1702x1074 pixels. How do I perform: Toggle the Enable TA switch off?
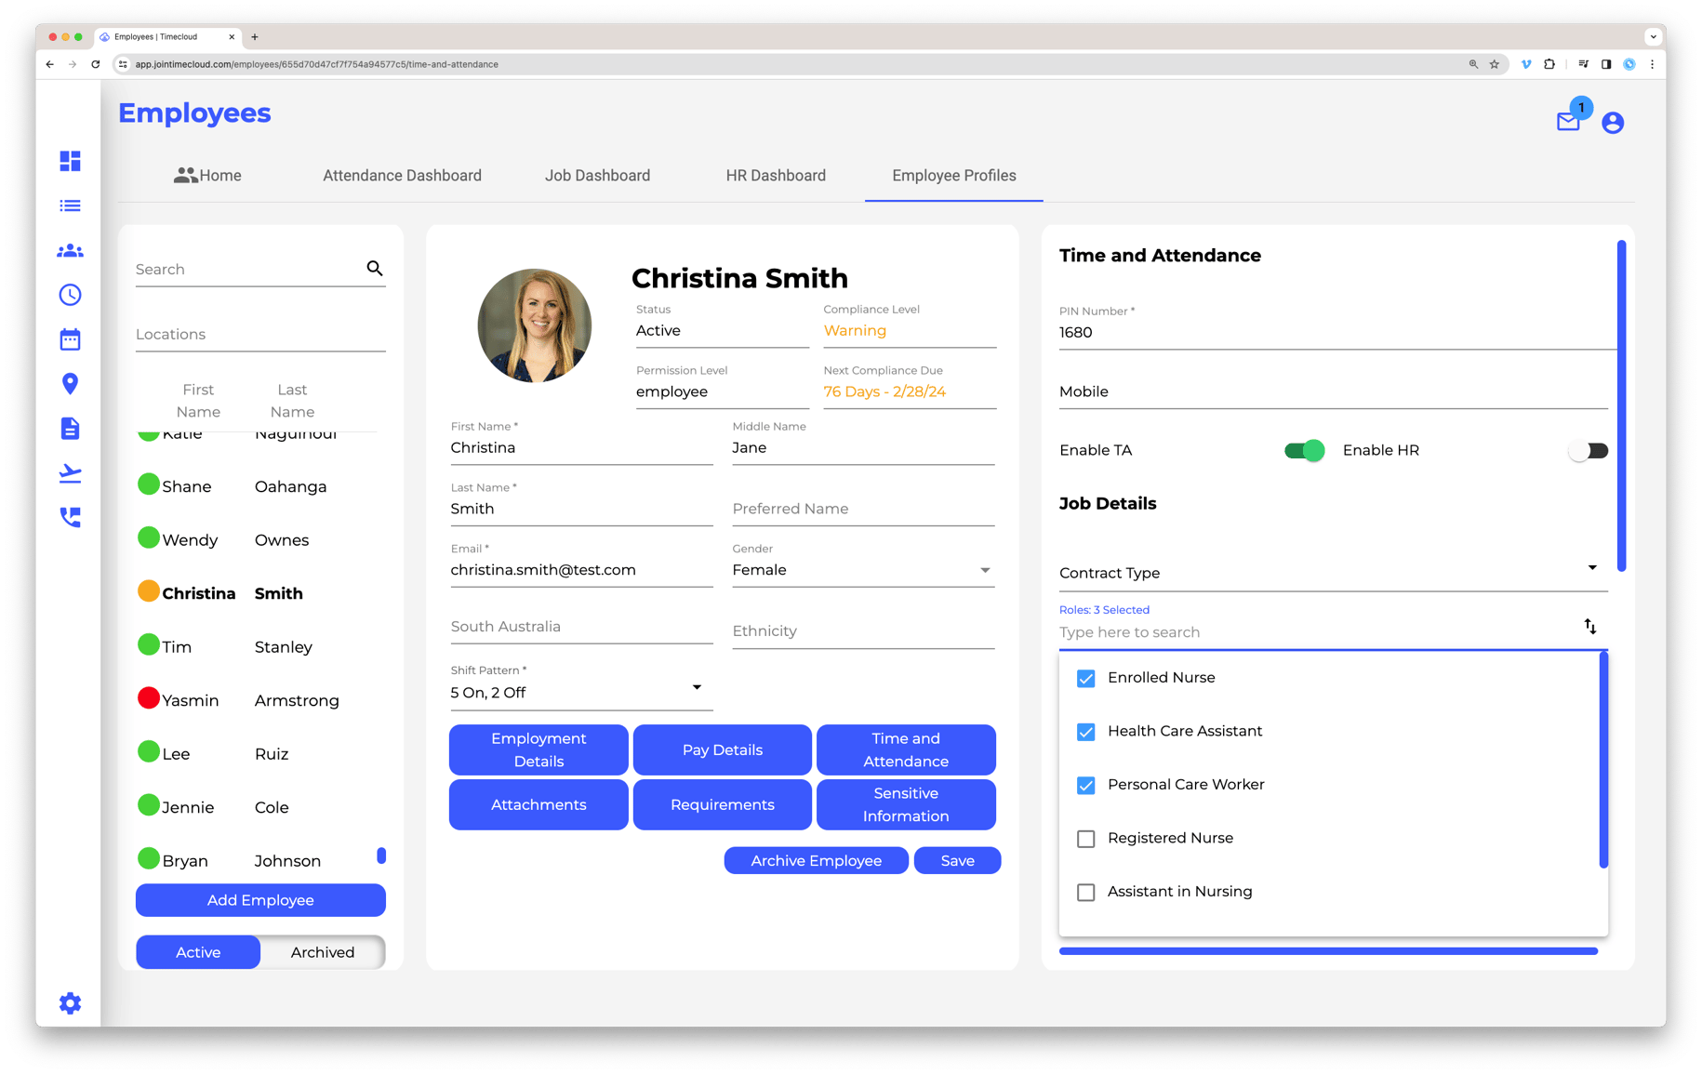(1304, 450)
